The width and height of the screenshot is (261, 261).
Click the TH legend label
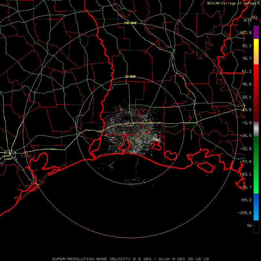[x=249, y=226]
